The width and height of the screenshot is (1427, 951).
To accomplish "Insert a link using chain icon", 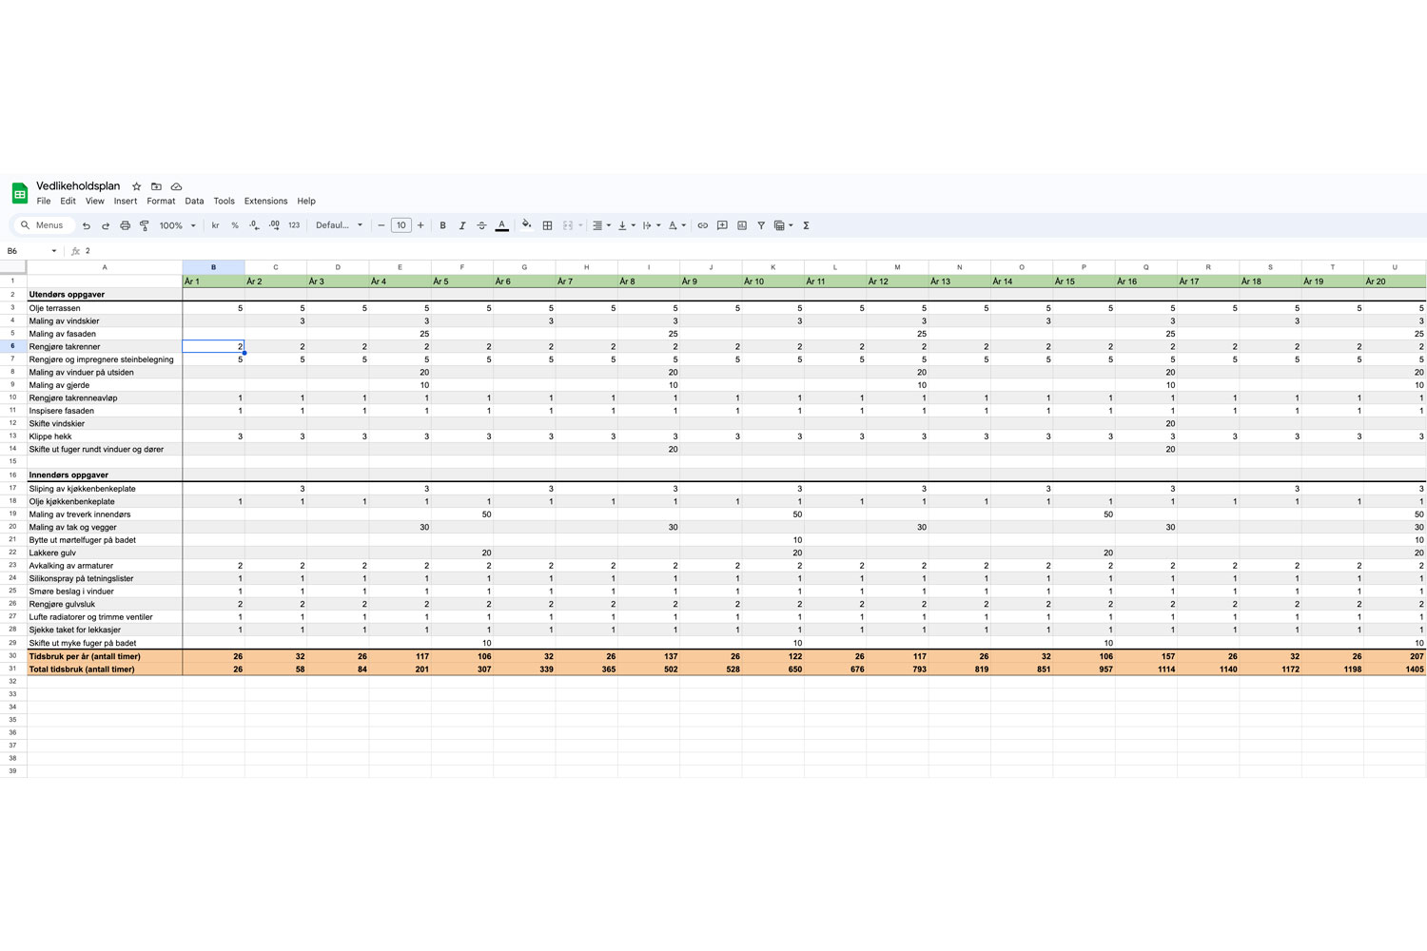I will tap(702, 225).
